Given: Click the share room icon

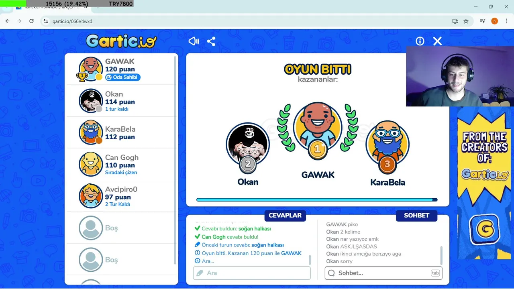Looking at the screenshot, I should [x=211, y=41].
